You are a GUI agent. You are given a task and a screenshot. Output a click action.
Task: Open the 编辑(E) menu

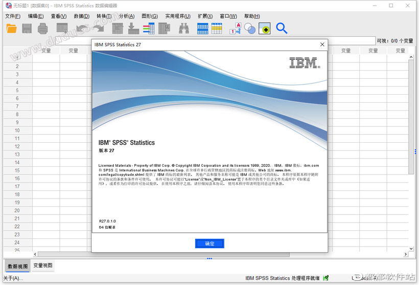[36, 16]
